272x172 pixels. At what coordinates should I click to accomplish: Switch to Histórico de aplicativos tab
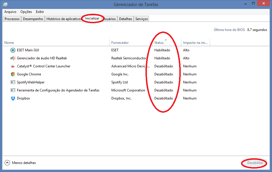[64, 19]
